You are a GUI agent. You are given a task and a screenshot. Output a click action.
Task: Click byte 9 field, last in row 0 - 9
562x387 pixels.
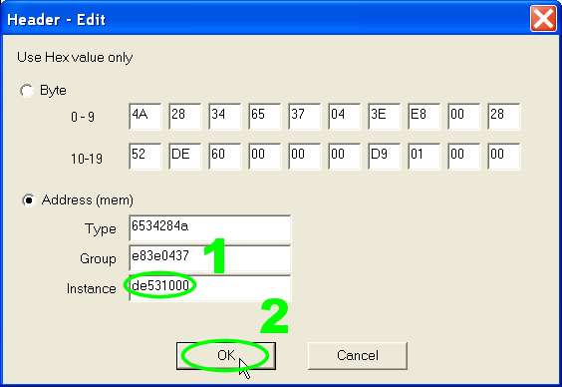click(x=503, y=117)
